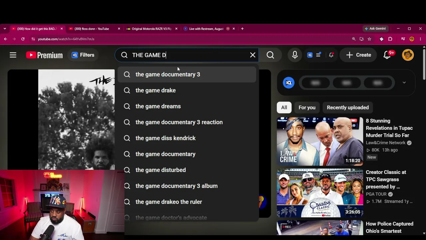
Task: Clear the search box text
Action: coord(253,55)
